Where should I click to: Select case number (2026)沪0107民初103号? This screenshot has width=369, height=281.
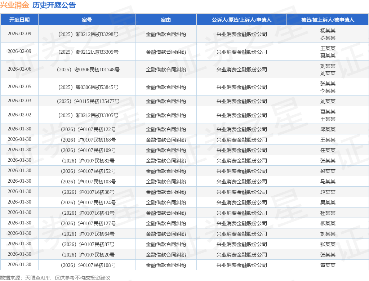coord(88,182)
